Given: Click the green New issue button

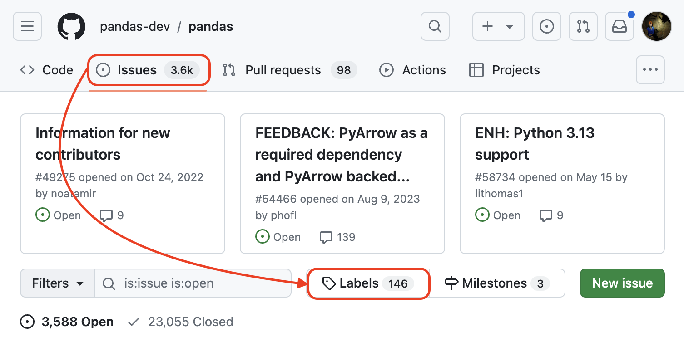Looking at the screenshot, I should click(x=622, y=283).
